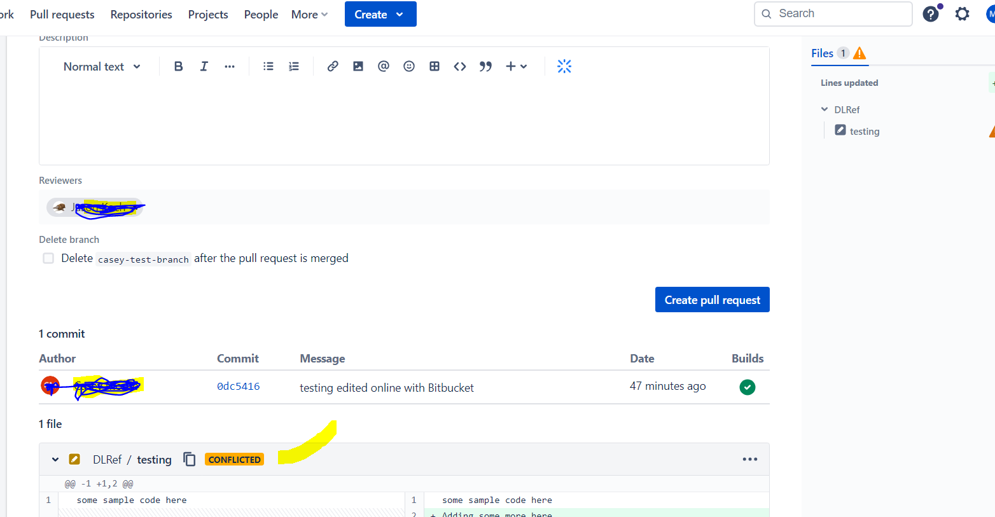The height and width of the screenshot is (517, 995).
Task: Open file actions ellipsis for testing
Action: [x=750, y=459]
